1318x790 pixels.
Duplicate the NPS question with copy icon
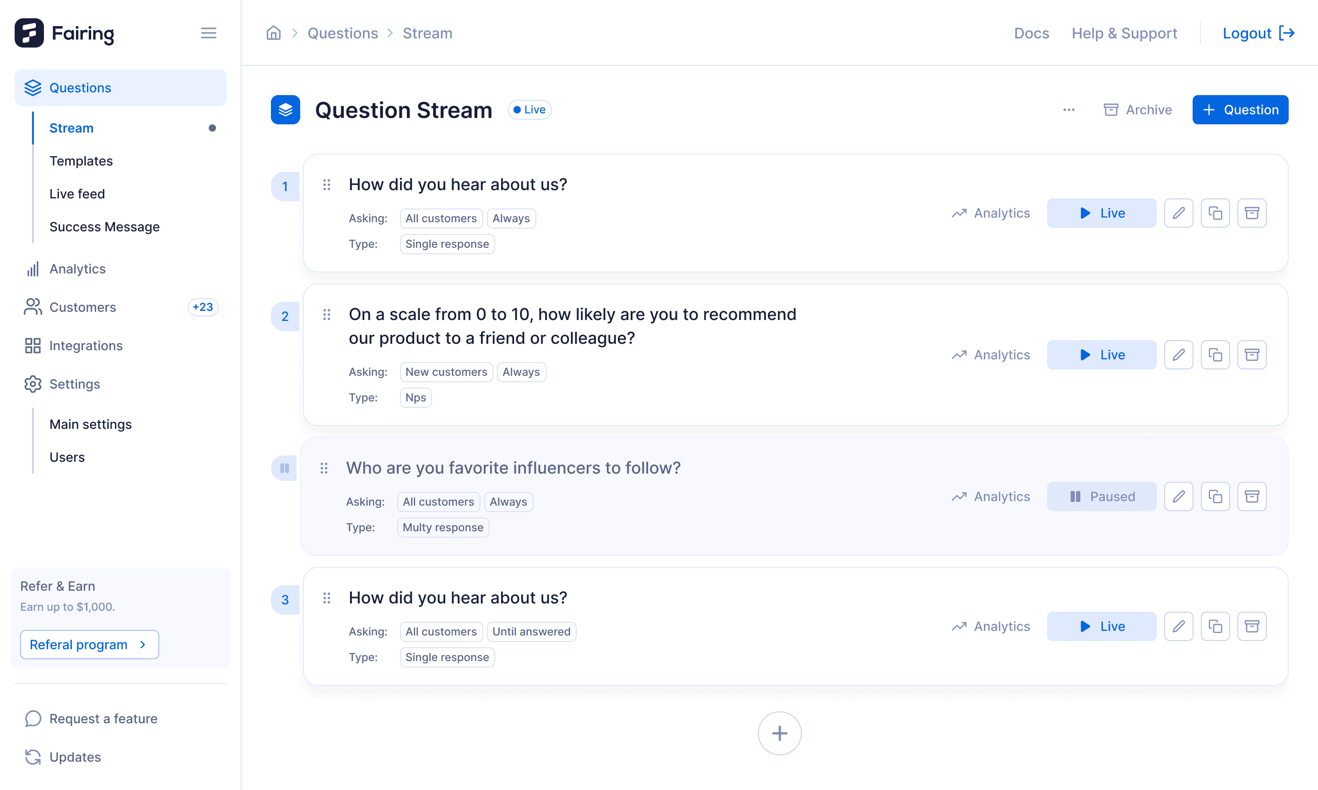point(1215,355)
